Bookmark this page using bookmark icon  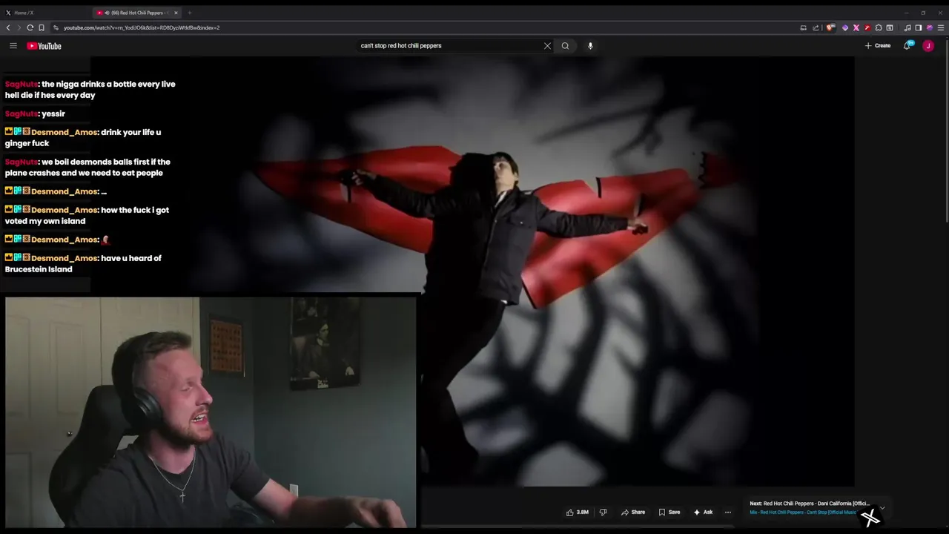pos(42,27)
